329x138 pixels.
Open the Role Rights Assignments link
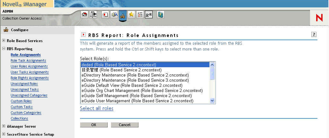30,78
